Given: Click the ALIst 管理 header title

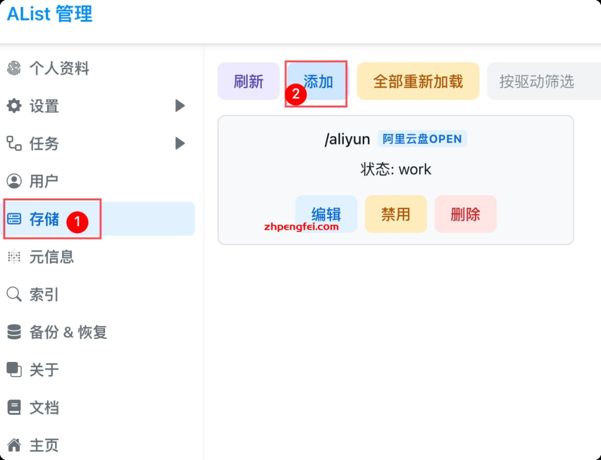Looking at the screenshot, I should [x=50, y=14].
